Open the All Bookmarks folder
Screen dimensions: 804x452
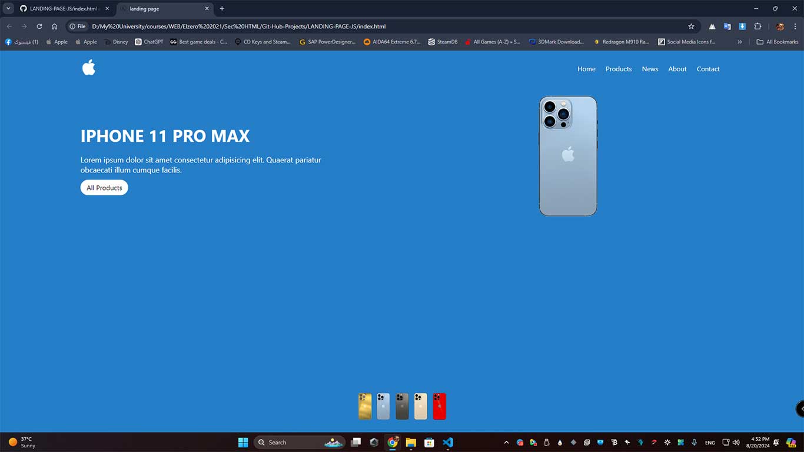(778, 42)
